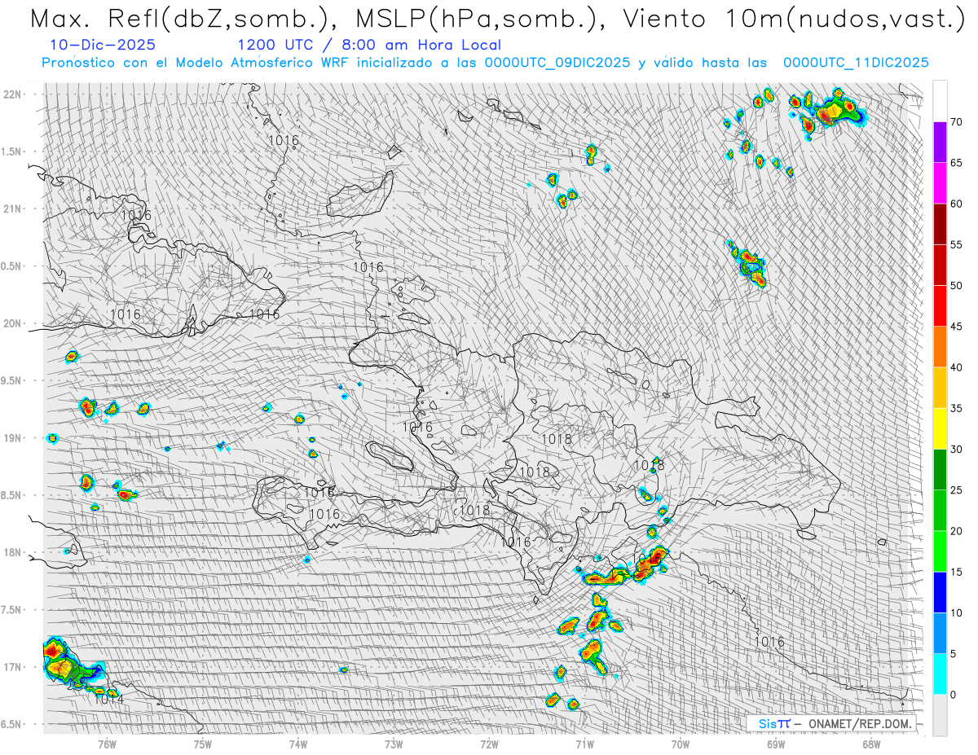
Task: Click the colorbar value label '15'
Action: pos(956,572)
